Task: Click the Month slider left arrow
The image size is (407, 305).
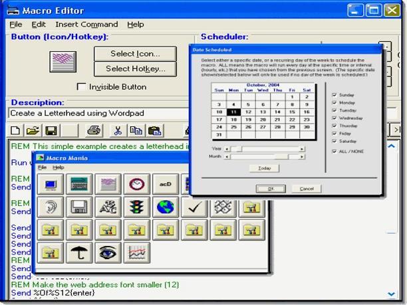Action: [227, 157]
